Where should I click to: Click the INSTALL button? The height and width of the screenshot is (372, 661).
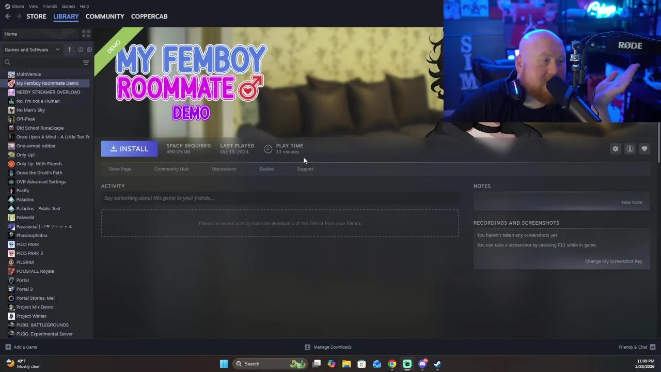pos(129,149)
